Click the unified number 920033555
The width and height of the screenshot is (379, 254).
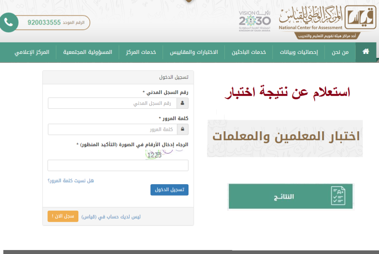tap(44, 22)
